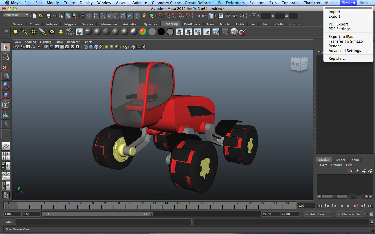Assign the ramp shader rainbow sphere

[x=143, y=32]
